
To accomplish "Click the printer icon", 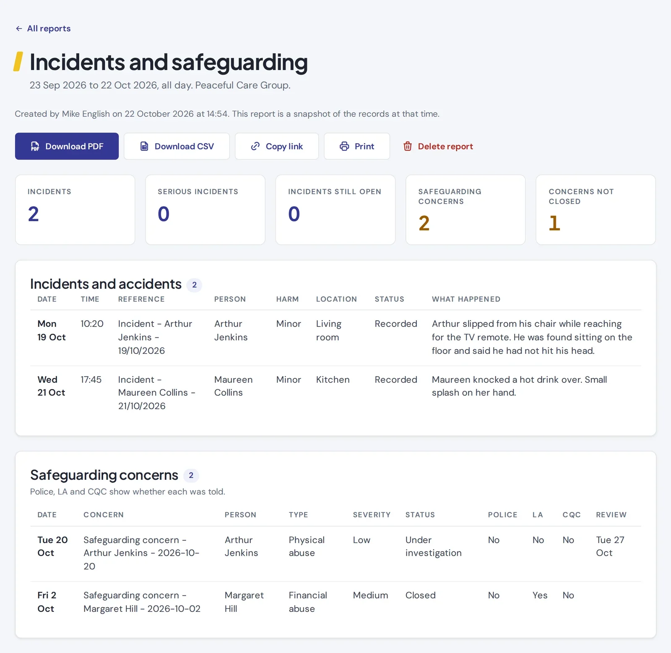I will tap(344, 146).
